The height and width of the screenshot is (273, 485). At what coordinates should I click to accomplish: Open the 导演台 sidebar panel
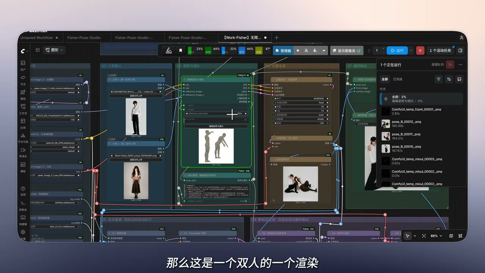tap(23, 152)
